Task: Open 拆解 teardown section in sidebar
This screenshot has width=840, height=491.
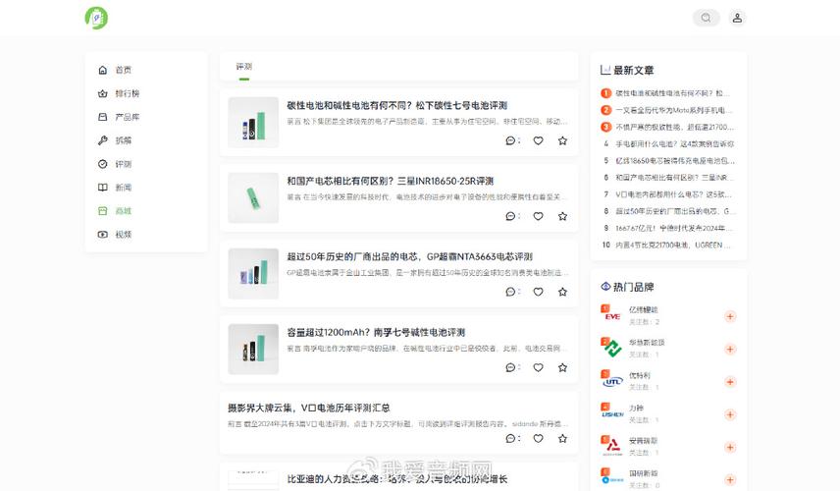Action: [123, 140]
